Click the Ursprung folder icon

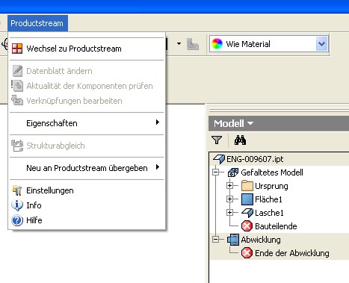point(247,186)
